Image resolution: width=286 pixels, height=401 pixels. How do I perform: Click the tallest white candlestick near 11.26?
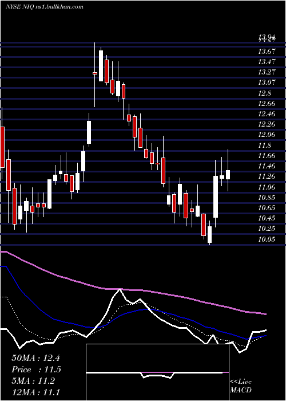[216, 196]
